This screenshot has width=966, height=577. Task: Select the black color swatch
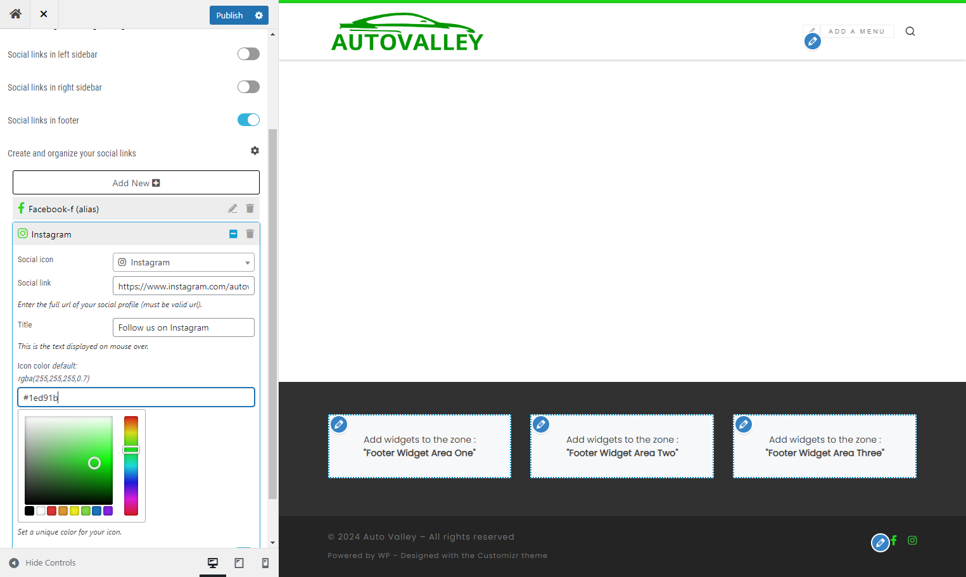coord(29,510)
